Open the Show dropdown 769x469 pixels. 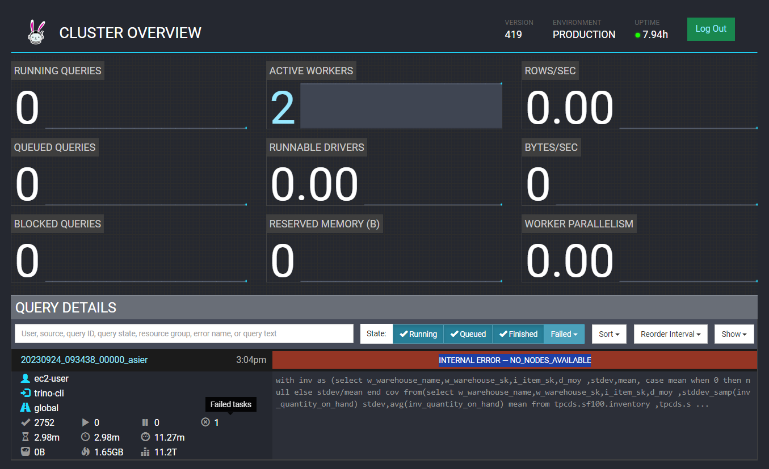point(734,334)
